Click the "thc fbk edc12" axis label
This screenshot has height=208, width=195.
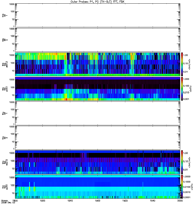pyautogui.click(x=5, y=162)
